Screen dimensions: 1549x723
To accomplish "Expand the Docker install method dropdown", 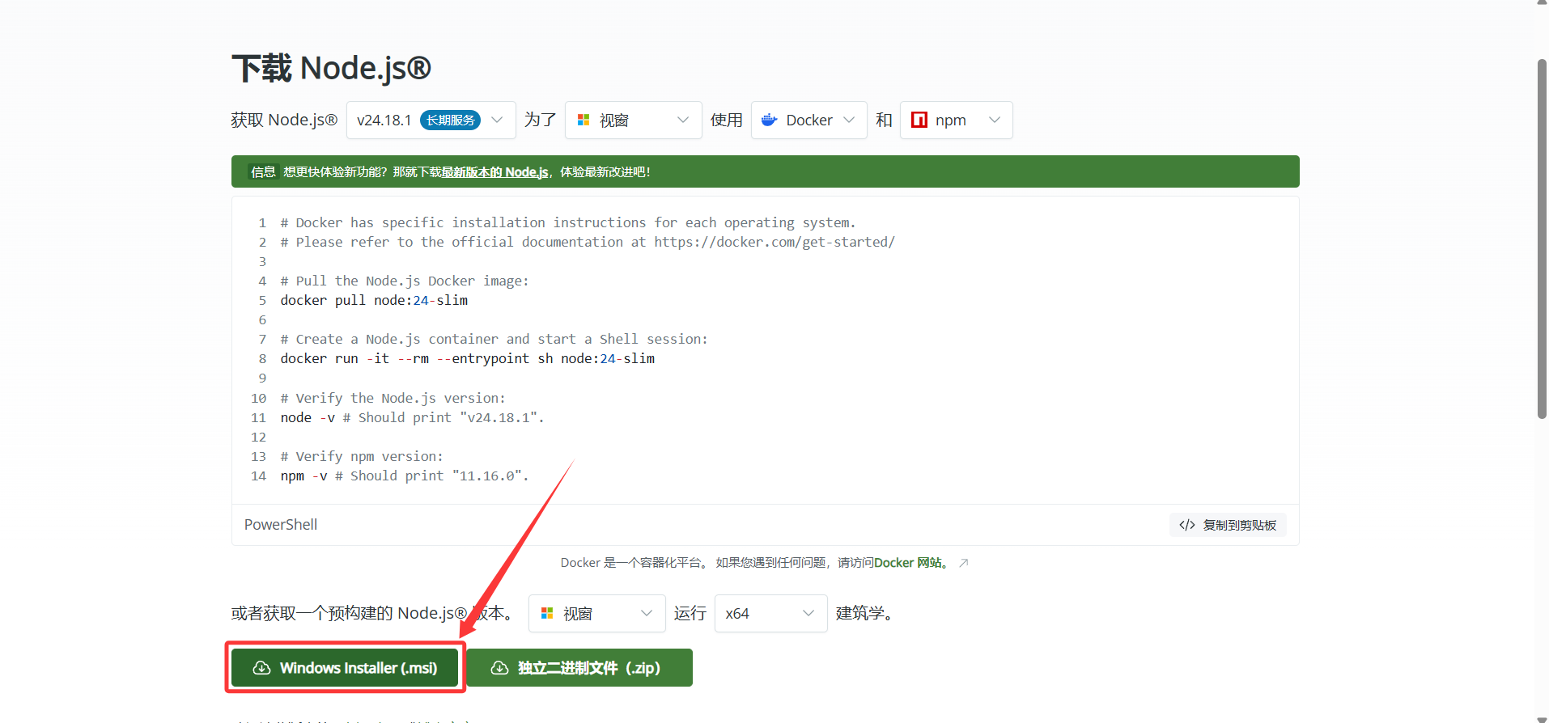I will 808,120.
